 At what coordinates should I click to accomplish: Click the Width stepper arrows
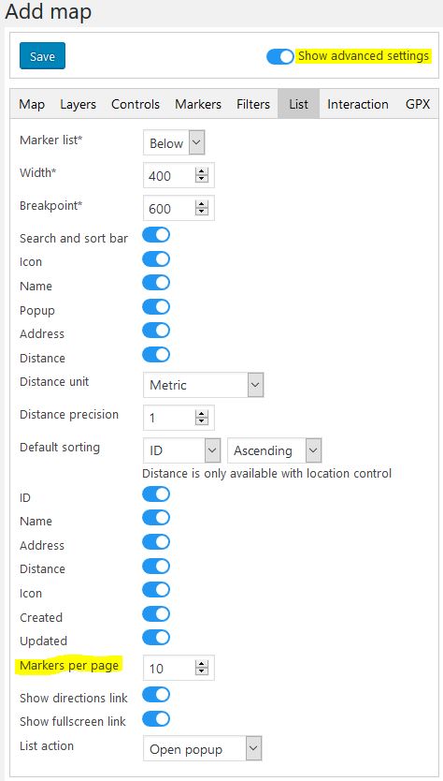(201, 175)
